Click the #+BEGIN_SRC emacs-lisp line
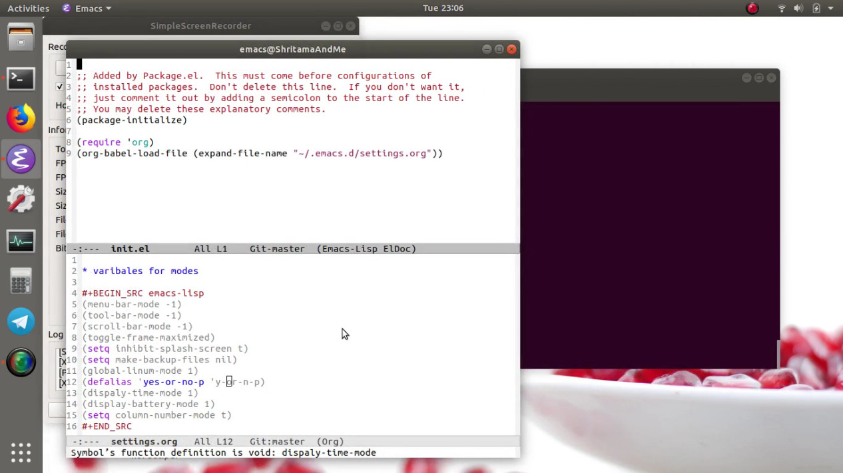 tap(142, 293)
